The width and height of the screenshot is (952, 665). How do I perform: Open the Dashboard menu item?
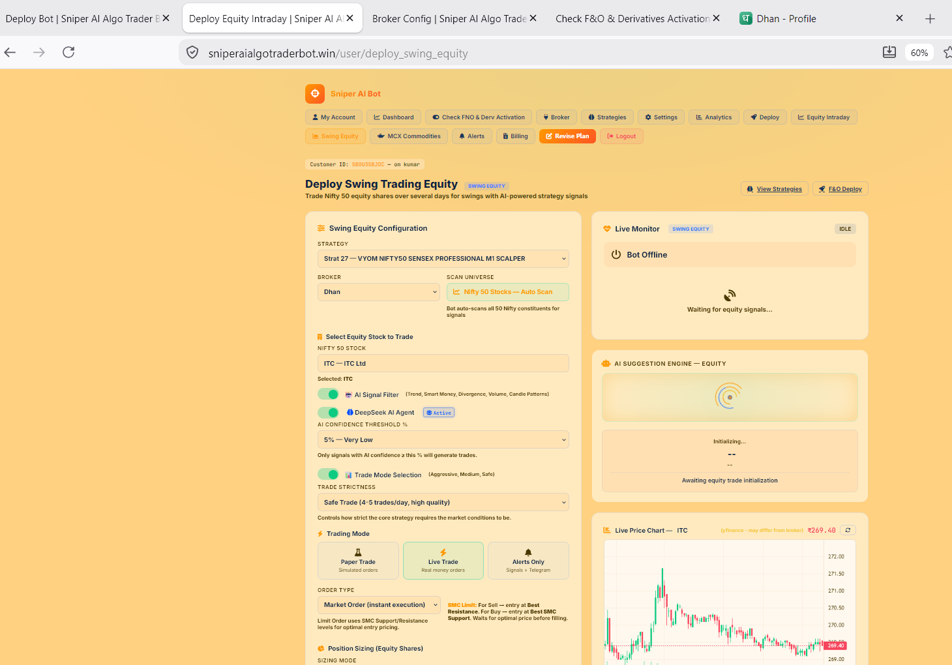(x=394, y=117)
